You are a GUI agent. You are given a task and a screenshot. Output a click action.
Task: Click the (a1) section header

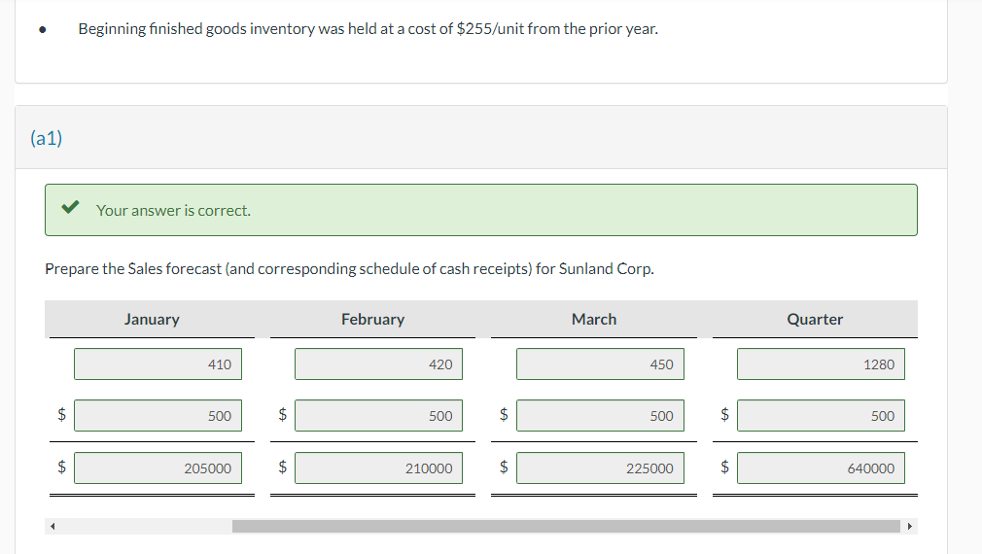pyautogui.click(x=47, y=138)
